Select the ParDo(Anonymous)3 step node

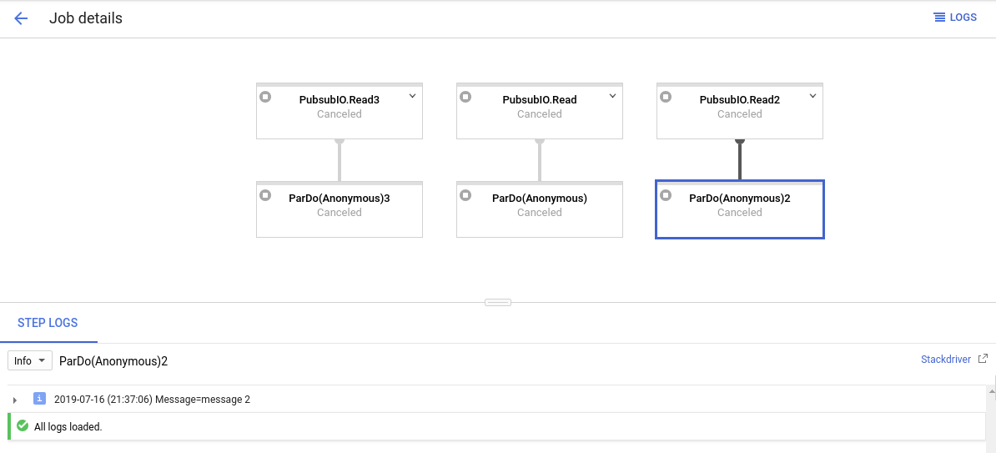coord(340,209)
